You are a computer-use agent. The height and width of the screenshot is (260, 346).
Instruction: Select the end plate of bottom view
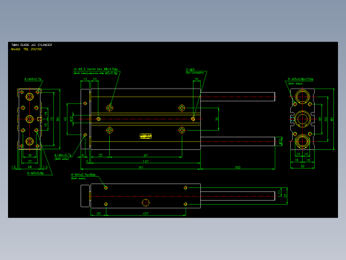pyautogui.click(x=85, y=196)
